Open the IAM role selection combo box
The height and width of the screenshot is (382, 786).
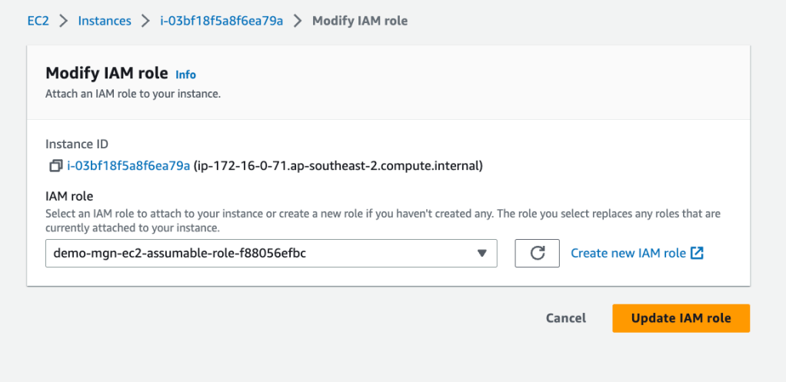point(271,253)
